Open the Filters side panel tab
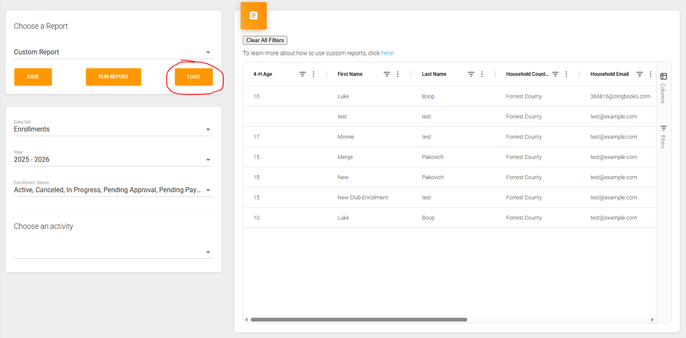Image resolution: width=686 pixels, height=338 pixels. coord(663,137)
